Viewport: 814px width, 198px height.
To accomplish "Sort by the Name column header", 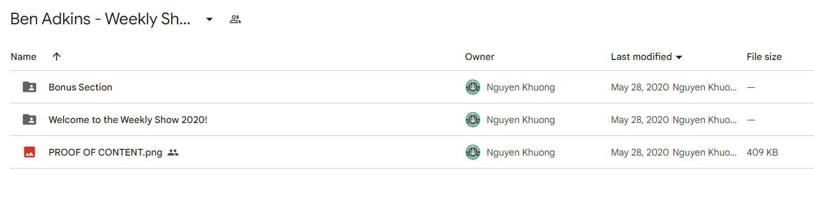I will click(23, 57).
